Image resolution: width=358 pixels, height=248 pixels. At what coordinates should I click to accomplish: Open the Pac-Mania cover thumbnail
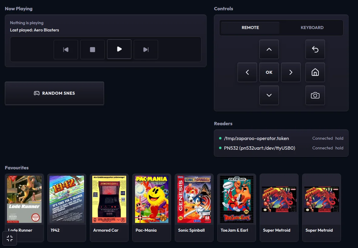(152, 199)
